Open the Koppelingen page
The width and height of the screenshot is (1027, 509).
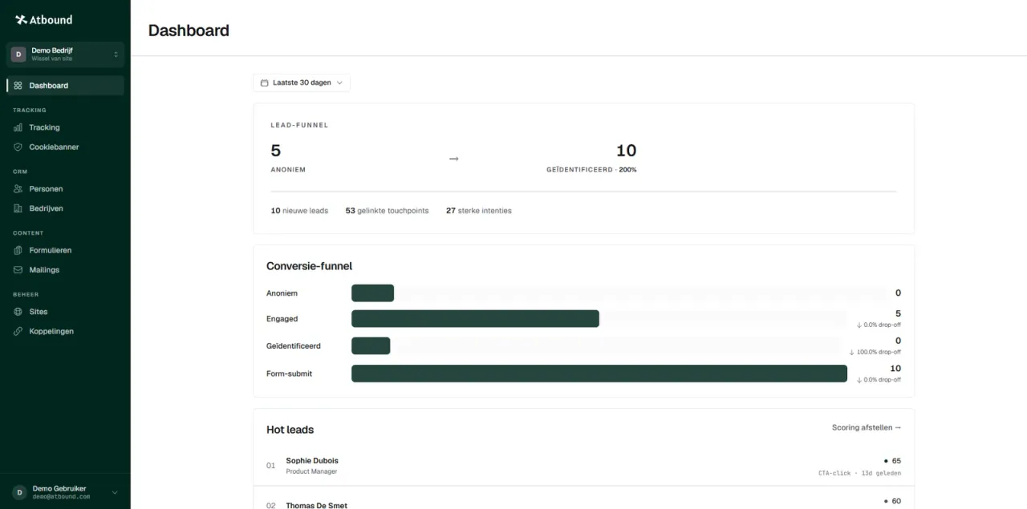[65, 331]
